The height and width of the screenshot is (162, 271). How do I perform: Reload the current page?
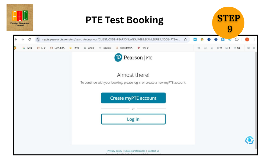[x=30, y=39]
